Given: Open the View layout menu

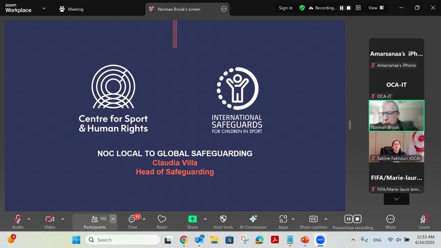Looking at the screenshot, I should click(x=376, y=8).
